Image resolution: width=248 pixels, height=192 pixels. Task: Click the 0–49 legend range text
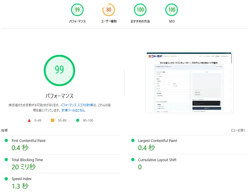(38, 120)
